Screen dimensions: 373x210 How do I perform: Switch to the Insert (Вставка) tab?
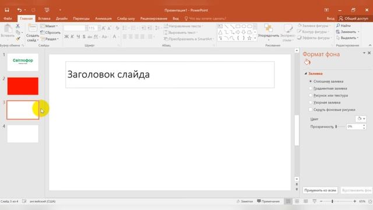[x=44, y=18]
